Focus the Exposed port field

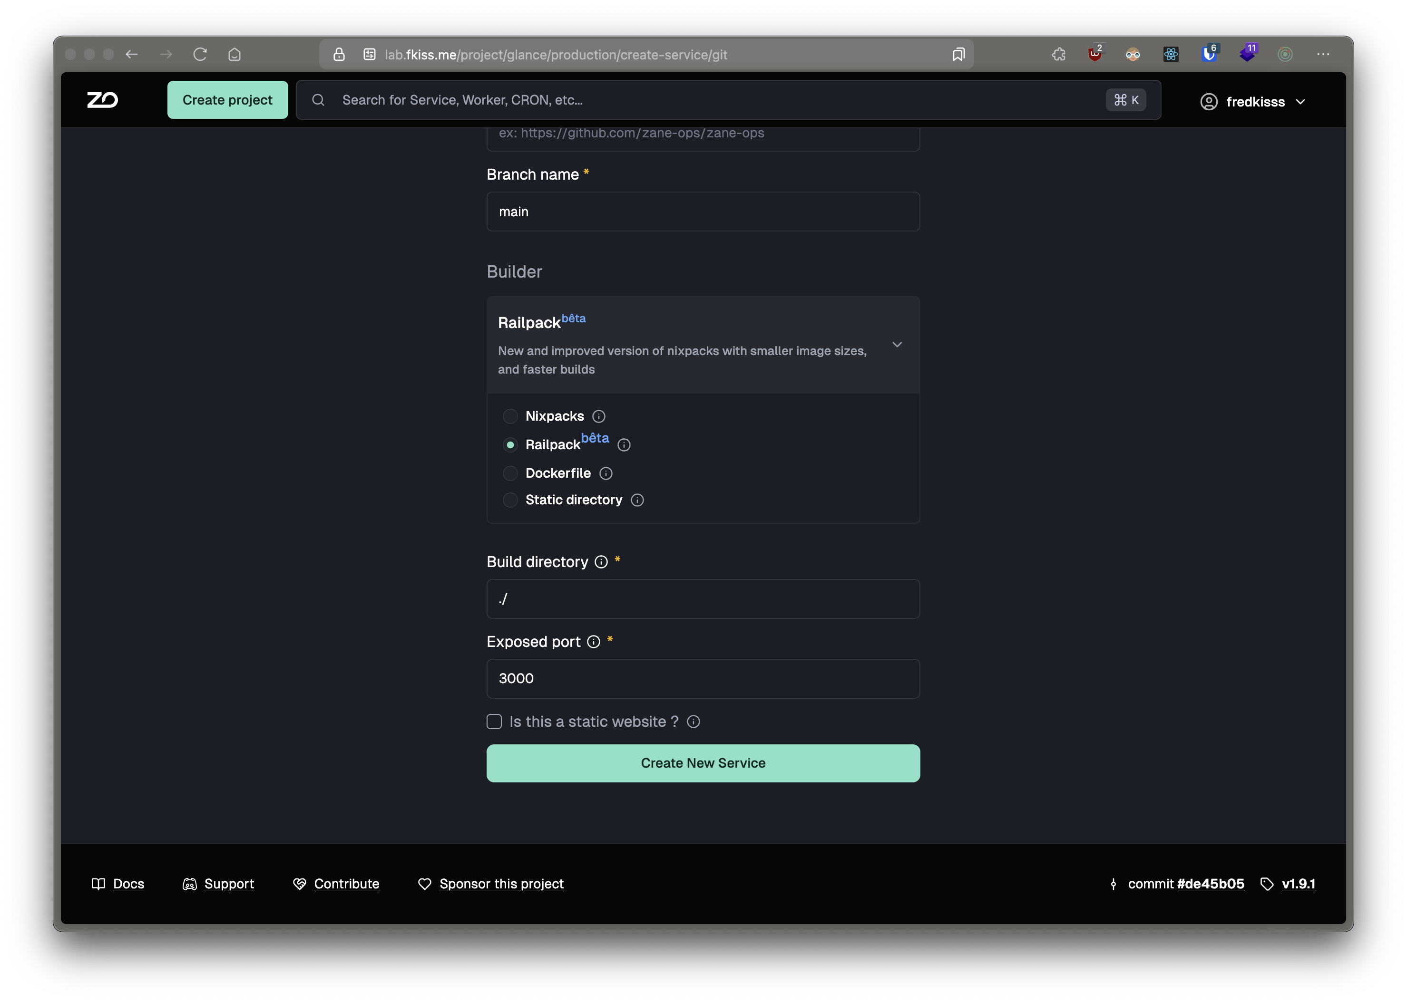(x=703, y=679)
